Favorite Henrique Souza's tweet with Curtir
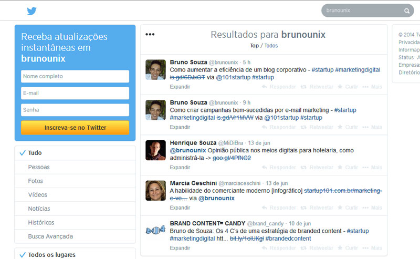420x259 pixels. point(348,168)
